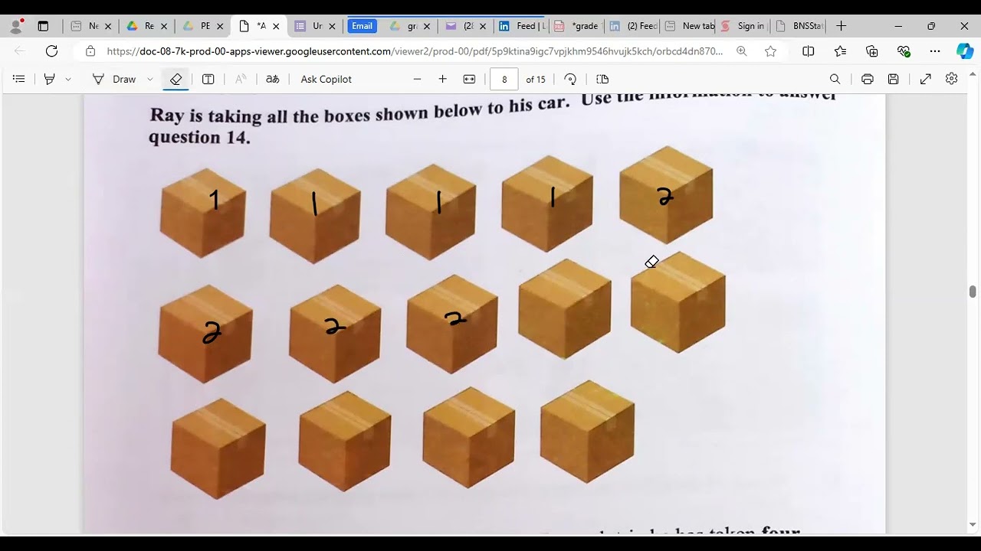Image resolution: width=981 pixels, height=551 pixels.
Task: Refresh the current page
Action: coord(51,51)
